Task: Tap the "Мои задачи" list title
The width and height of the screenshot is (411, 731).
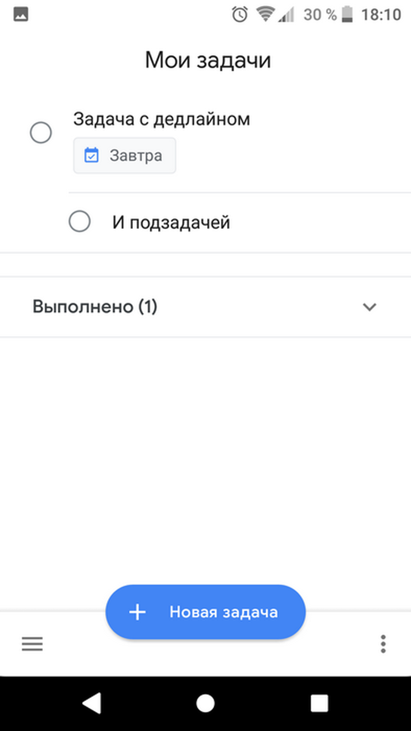Action: [208, 61]
